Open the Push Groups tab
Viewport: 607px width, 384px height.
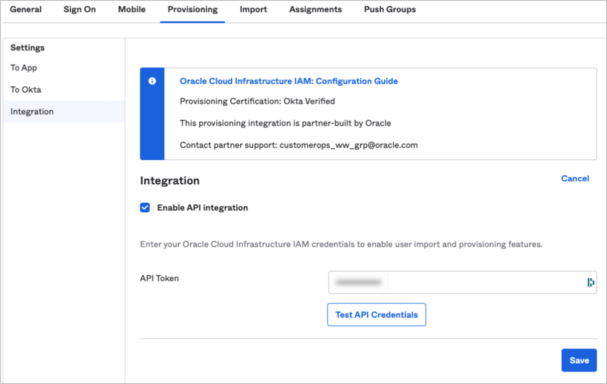[389, 9]
